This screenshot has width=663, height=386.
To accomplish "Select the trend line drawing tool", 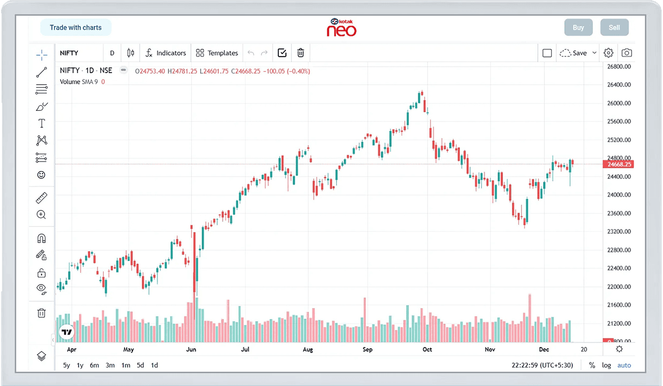I will [x=41, y=72].
